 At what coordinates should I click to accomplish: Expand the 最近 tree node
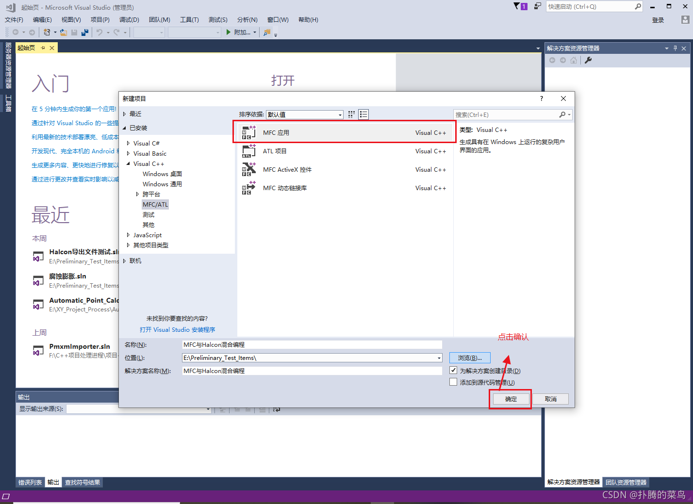[x=124, y=114]
